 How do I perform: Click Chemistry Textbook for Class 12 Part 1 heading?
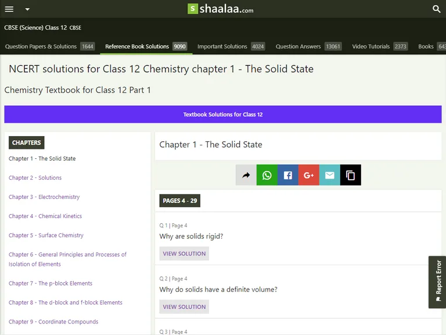[77, 90]
